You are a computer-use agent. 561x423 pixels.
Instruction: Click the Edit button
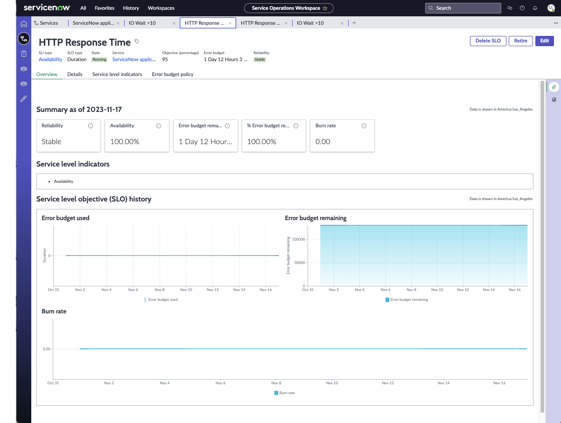pyautogui.click(x=545, y=41)
